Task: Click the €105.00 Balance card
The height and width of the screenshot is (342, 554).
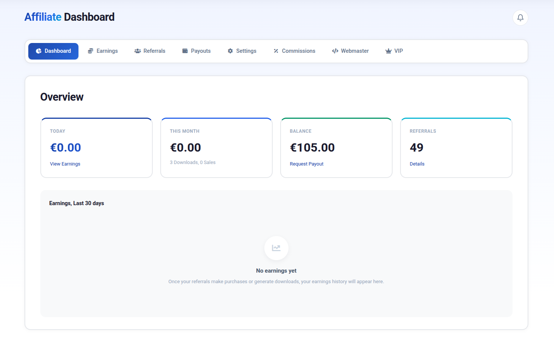Action: click(336, 148)
